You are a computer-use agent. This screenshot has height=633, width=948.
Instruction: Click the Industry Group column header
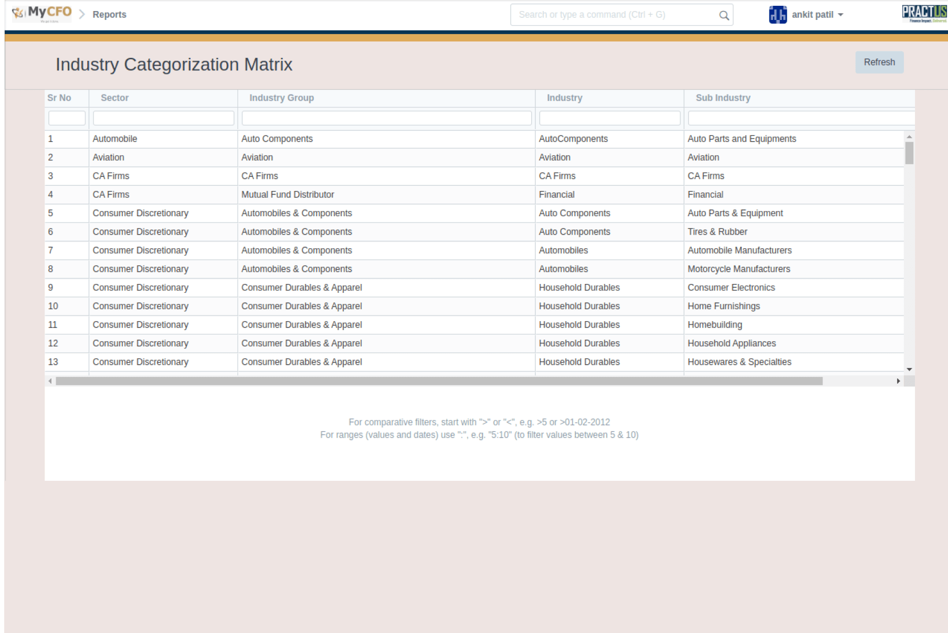click(281, 98)
